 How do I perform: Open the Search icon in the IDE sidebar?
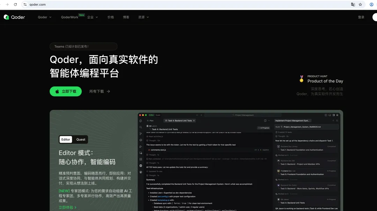click(141, 127)
